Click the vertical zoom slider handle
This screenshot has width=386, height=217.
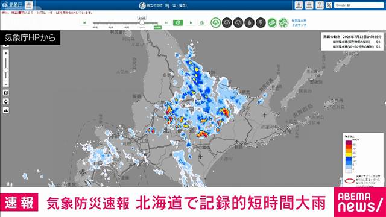[6, 71]
